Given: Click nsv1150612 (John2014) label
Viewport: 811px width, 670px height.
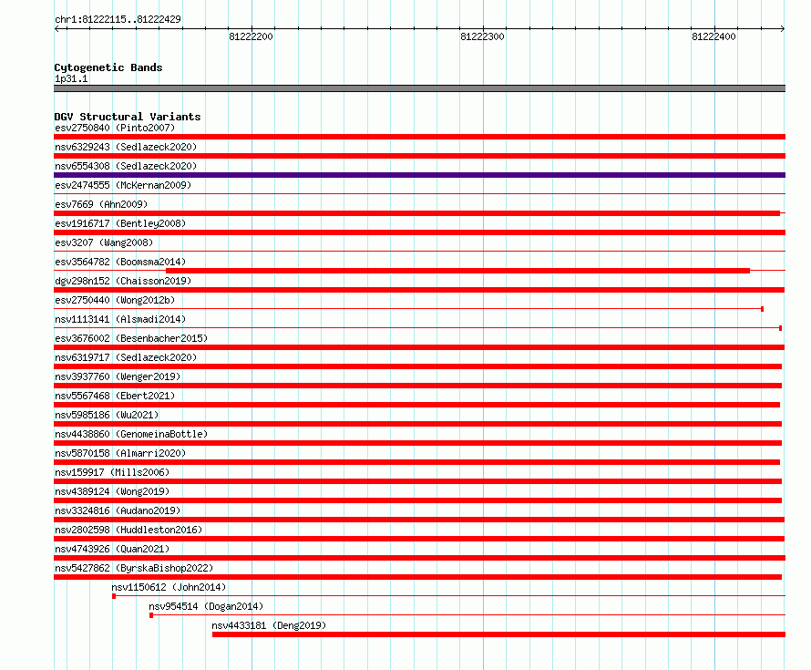Looking at the screenshot, I should tap(169, 587).
